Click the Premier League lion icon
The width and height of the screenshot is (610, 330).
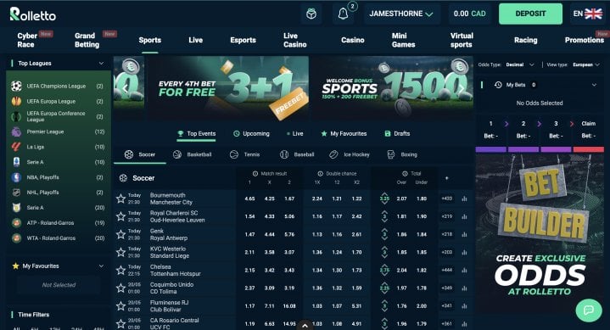click(x=16, y=131)
